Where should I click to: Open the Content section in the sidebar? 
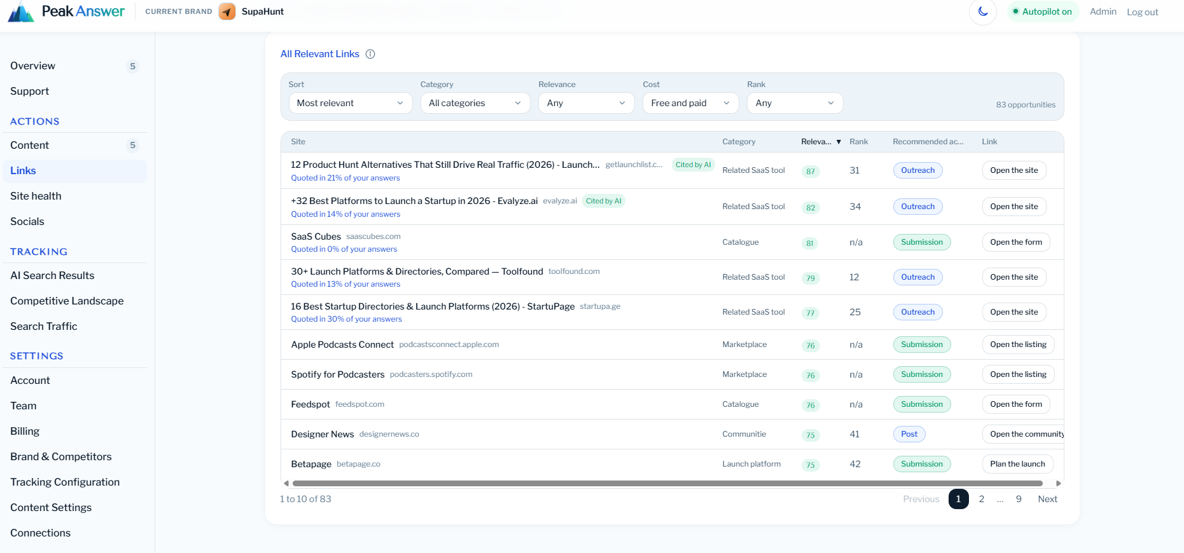pos(75,146)
